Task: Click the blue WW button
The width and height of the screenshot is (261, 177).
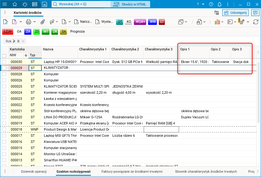Action: click(153, 22)
